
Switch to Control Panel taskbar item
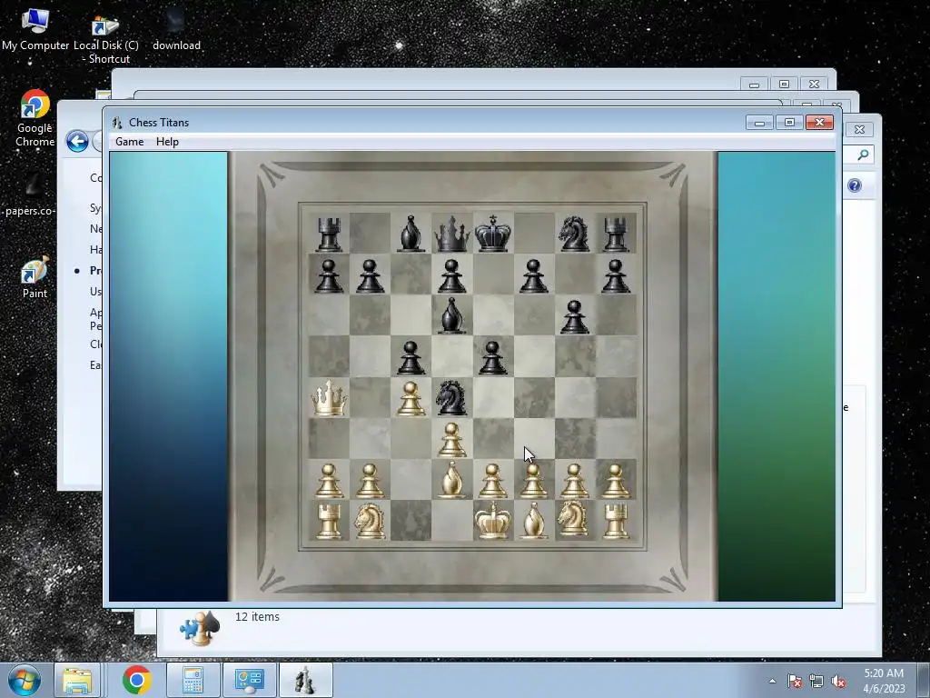click(x=249, y=680)
